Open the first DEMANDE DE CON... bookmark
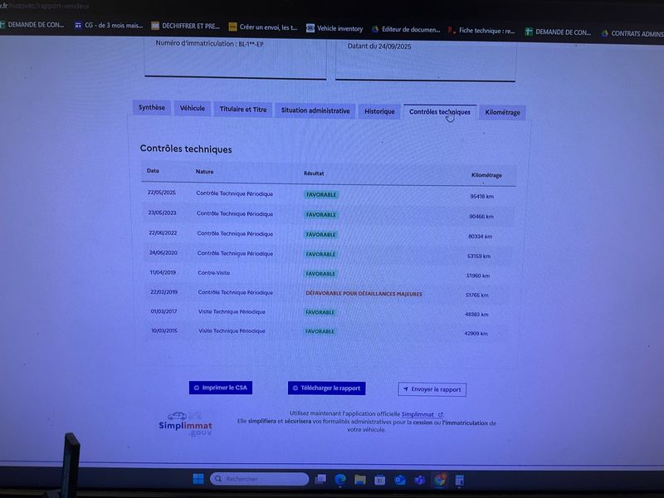 32,25
